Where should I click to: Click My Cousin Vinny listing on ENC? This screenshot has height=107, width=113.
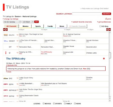coord(26,78)
